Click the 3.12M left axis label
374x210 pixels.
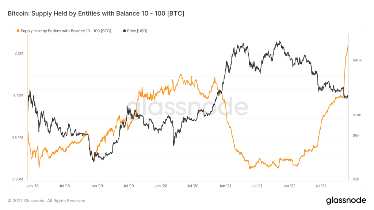[x=18, y=96]
